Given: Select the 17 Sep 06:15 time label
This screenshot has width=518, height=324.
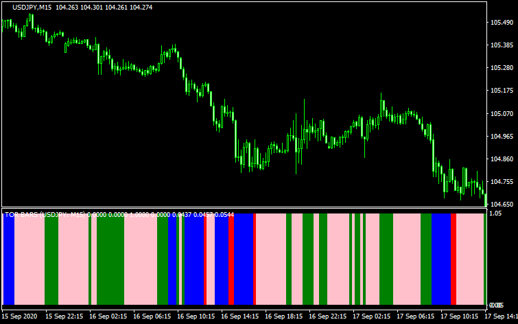Looking at the screenshot, I should coord(416,316).
